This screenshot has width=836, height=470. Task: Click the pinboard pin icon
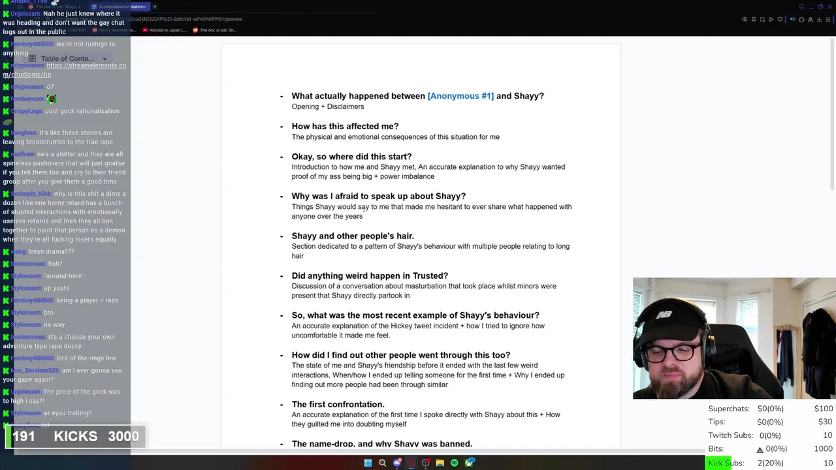(x=754, y=20)
